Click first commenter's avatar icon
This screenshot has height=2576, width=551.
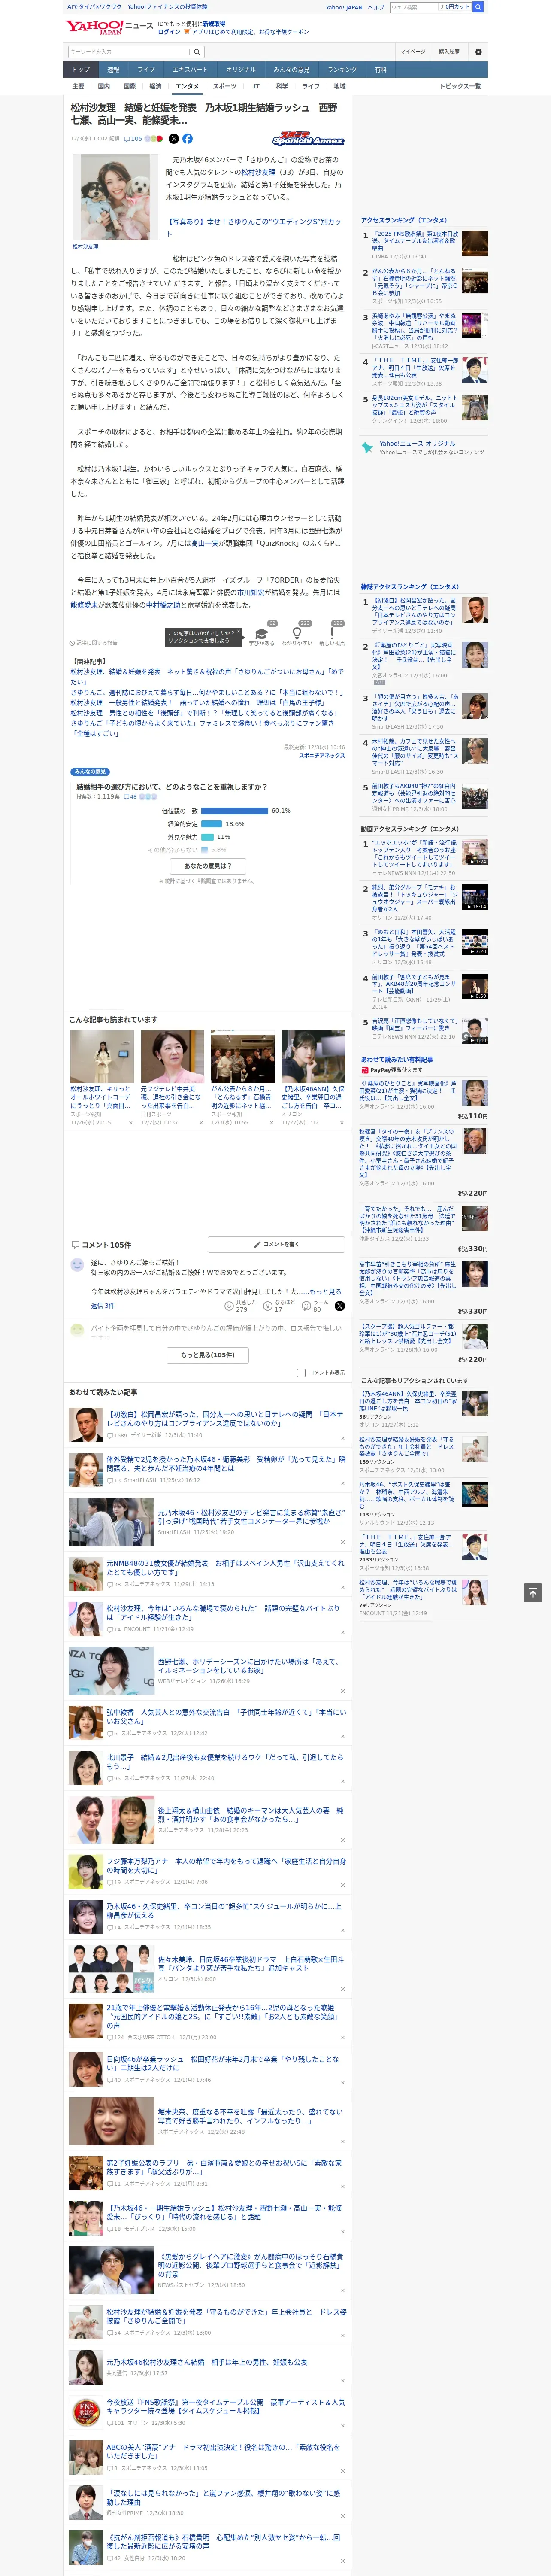pos(77,1264)
